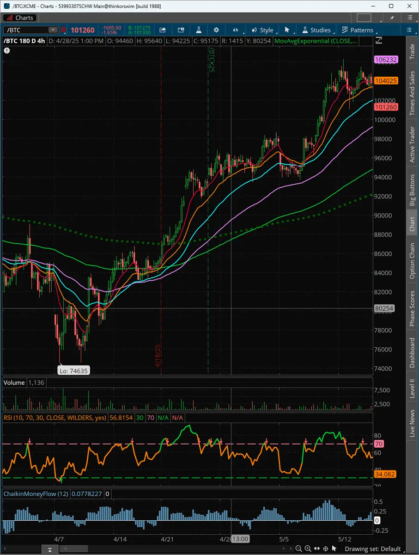Open Live News sidebar tab

[412, 423]
